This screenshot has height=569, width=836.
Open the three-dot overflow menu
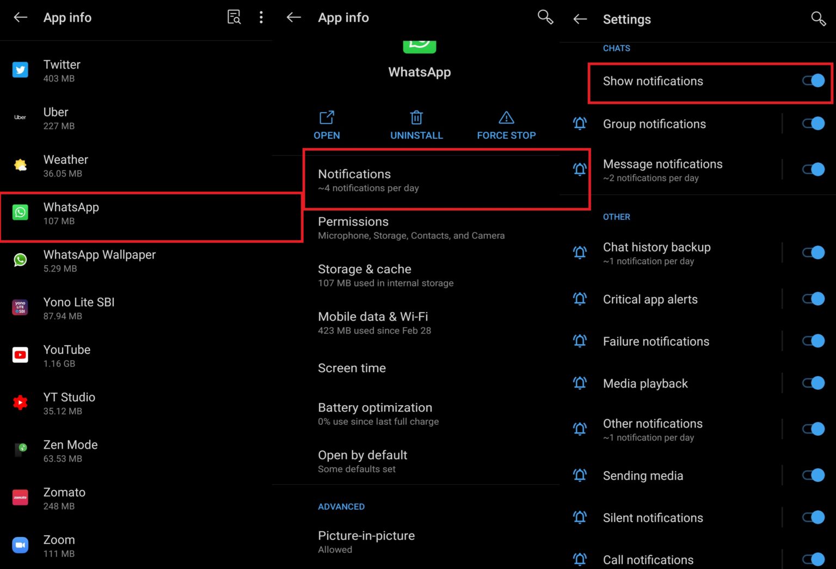pyautogui.click(x=261, y=17)
